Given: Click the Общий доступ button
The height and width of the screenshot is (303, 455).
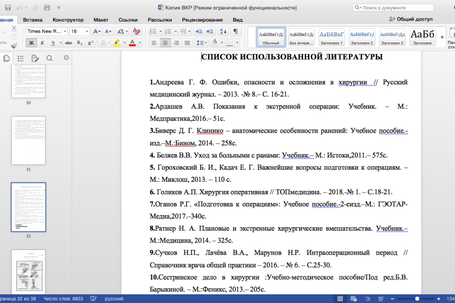Looking at the screenshot, I should pyautogui.click(x=411, y=19).
